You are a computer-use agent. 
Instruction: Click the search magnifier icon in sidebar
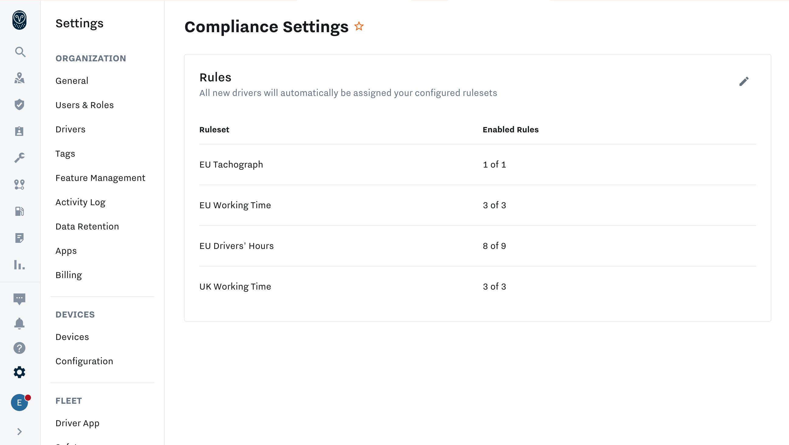pyautogui.click(x=20, y=52)
